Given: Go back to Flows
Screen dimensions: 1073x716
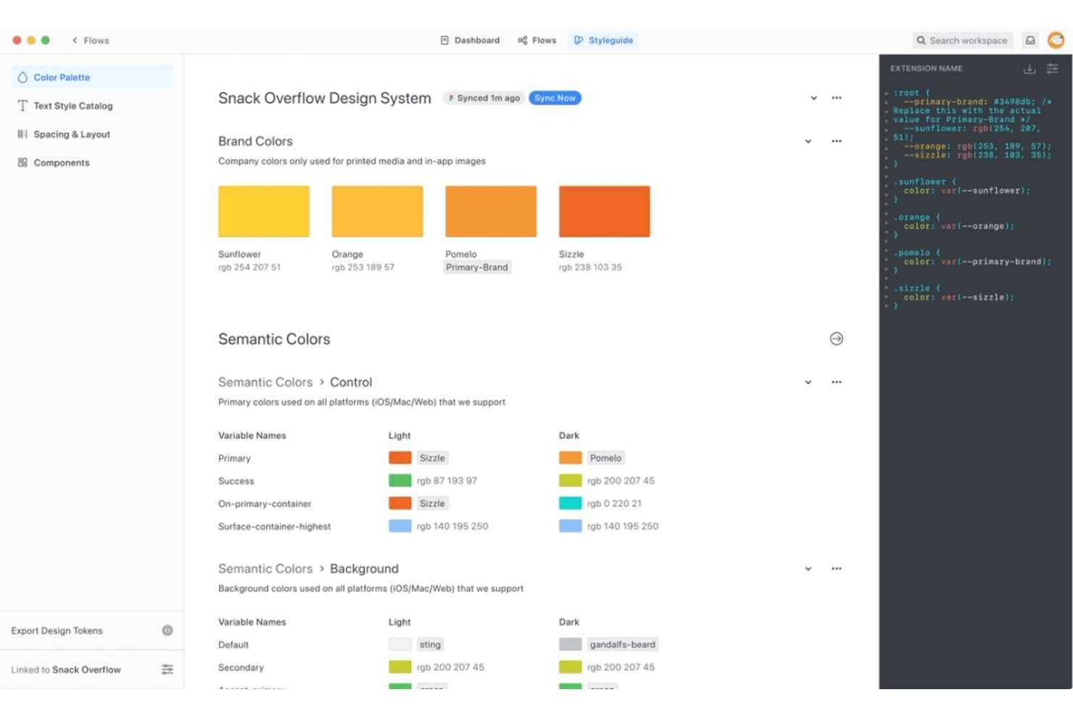Looking at the screenshot, I should (91, 41).
